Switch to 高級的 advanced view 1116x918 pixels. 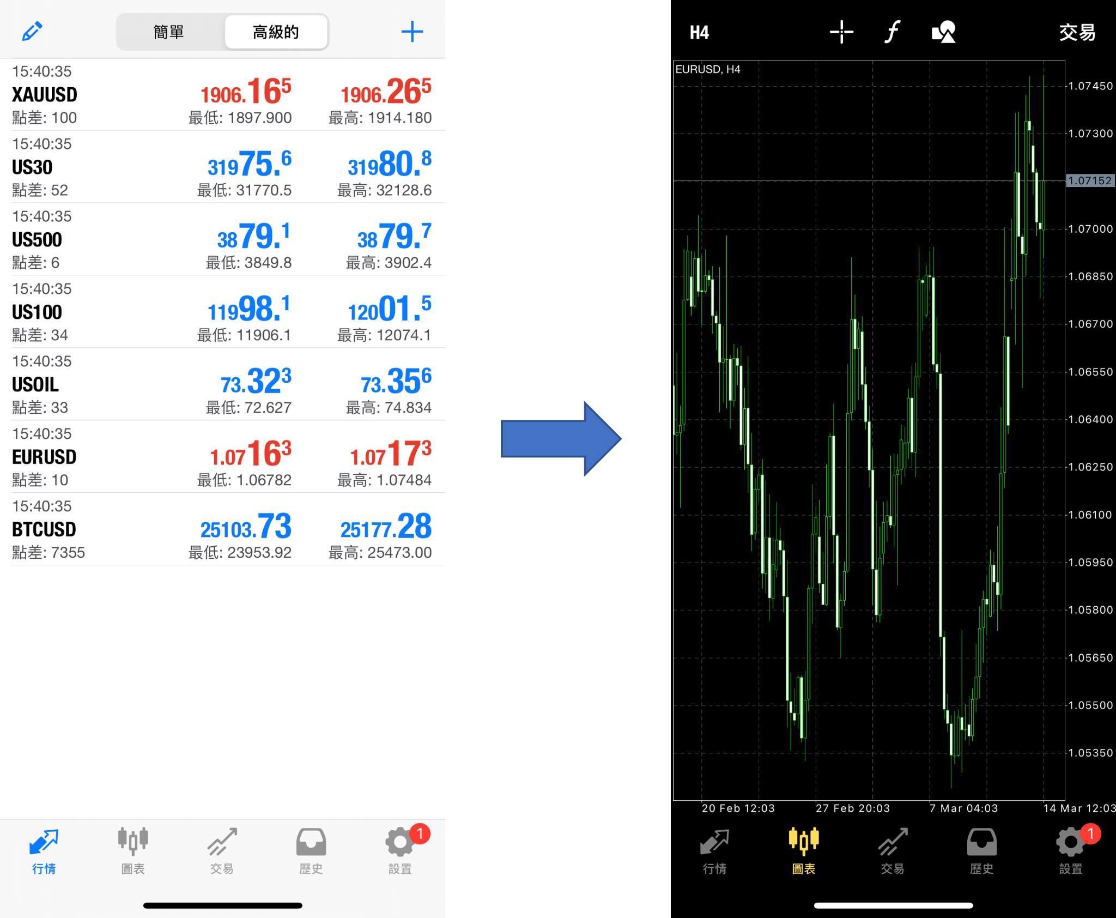276,32
